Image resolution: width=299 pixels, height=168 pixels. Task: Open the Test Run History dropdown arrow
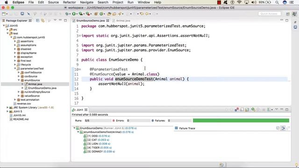[x=272, y=110]
